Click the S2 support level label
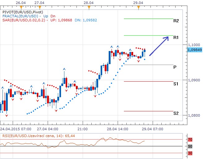The height and width of the screenshot is (159, 205). coord(176,113)
